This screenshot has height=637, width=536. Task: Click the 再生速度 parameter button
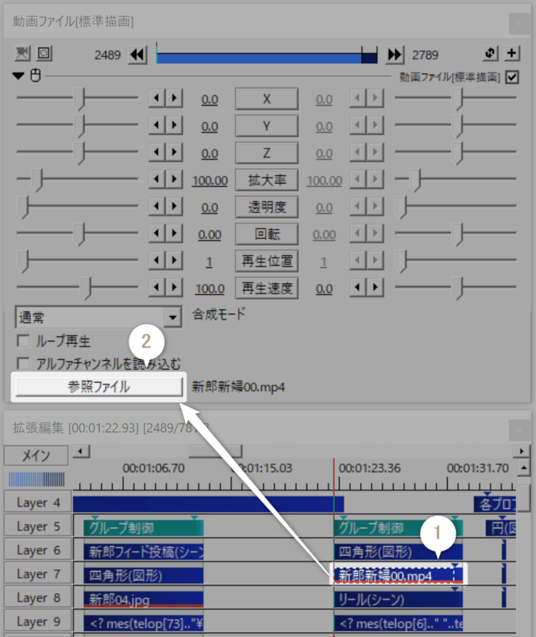pos(266,287)
